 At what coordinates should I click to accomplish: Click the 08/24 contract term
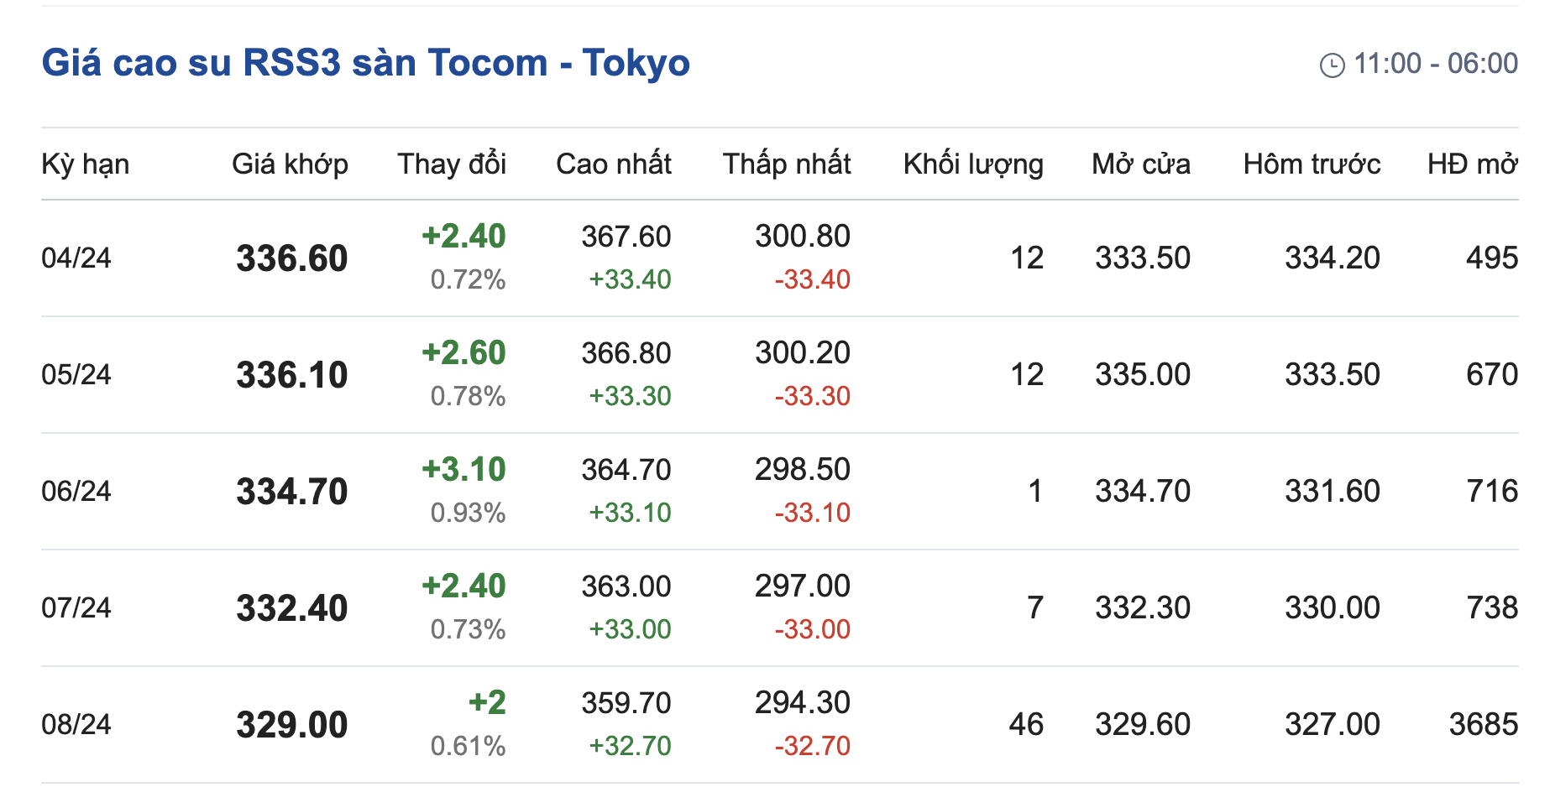click(76, 724)
